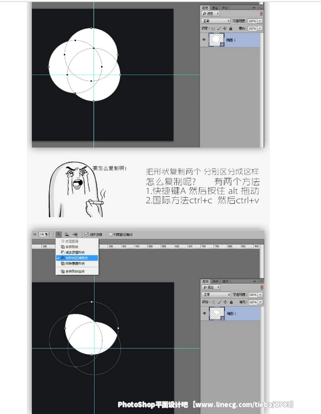Click 椭圆 1 layer name in bottom screenshot
The height and width of the screenshot is (414, 321).
tap(231, 314)
